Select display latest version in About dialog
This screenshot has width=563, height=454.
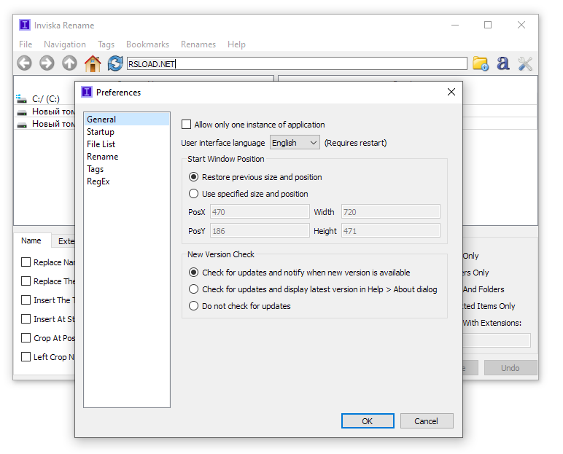(193, 289)
